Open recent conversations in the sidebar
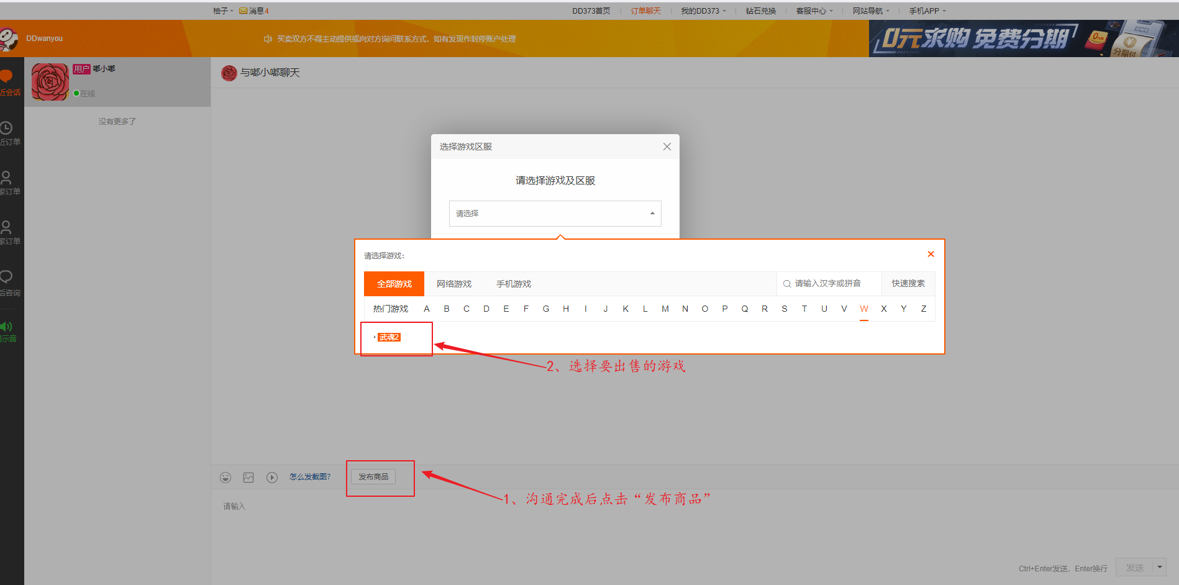Image resolution: width=1179 pixels, height=585 pixels. pos(10,83)
